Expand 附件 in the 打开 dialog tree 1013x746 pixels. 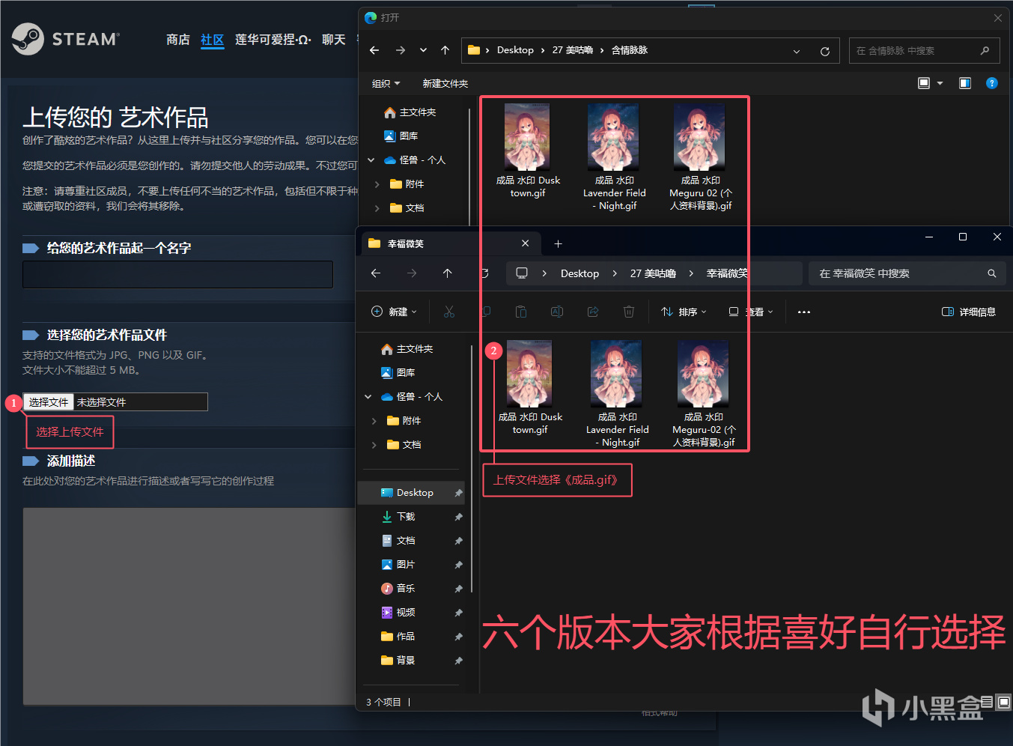[x=377, y=184]
